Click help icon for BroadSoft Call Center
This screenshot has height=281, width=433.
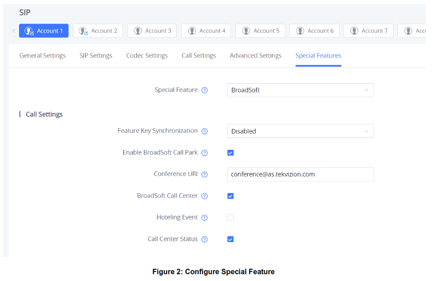(204, 196)
